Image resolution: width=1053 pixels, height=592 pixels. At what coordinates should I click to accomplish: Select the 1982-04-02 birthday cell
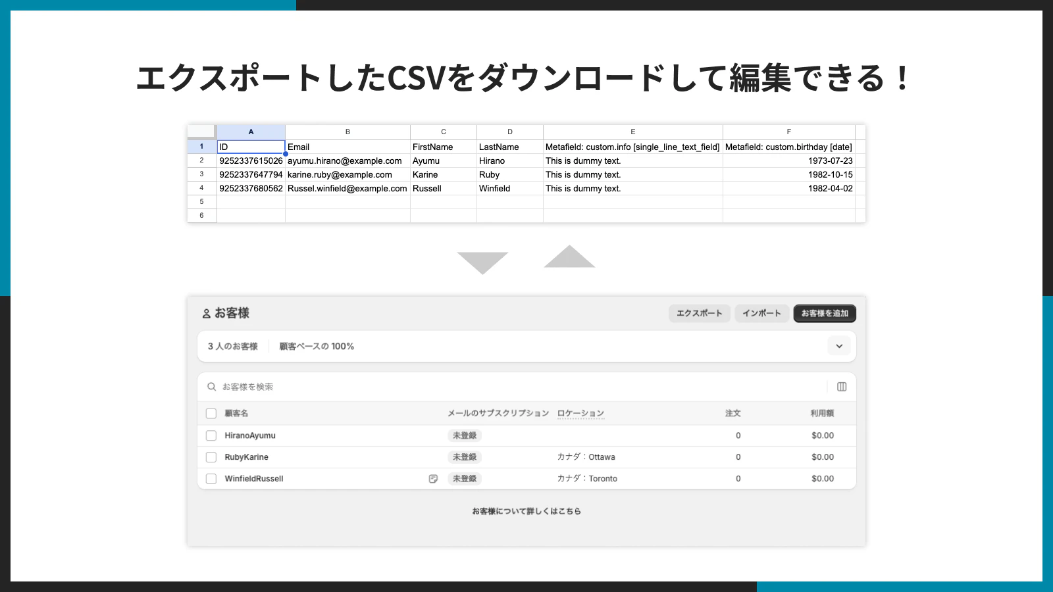click(x=789, y=188)
